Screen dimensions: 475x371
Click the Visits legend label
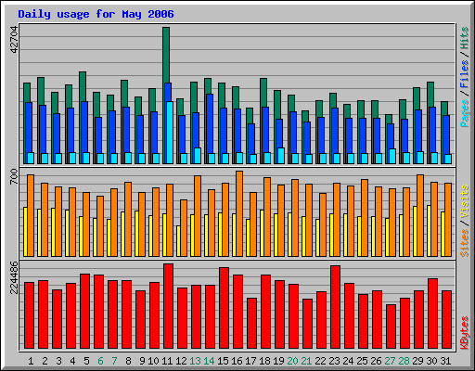(465, 202)
